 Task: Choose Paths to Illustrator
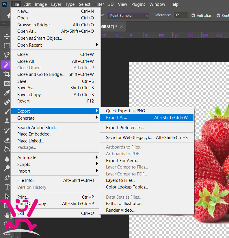147,203
